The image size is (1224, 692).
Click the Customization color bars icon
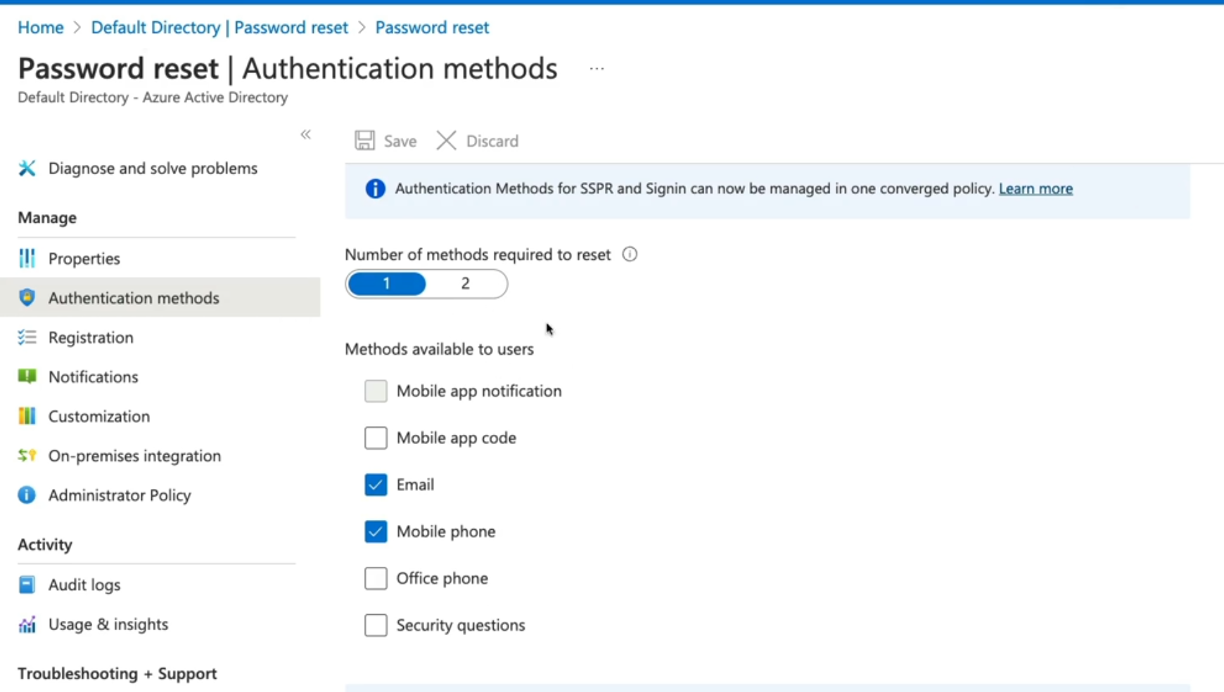(27, 417)
